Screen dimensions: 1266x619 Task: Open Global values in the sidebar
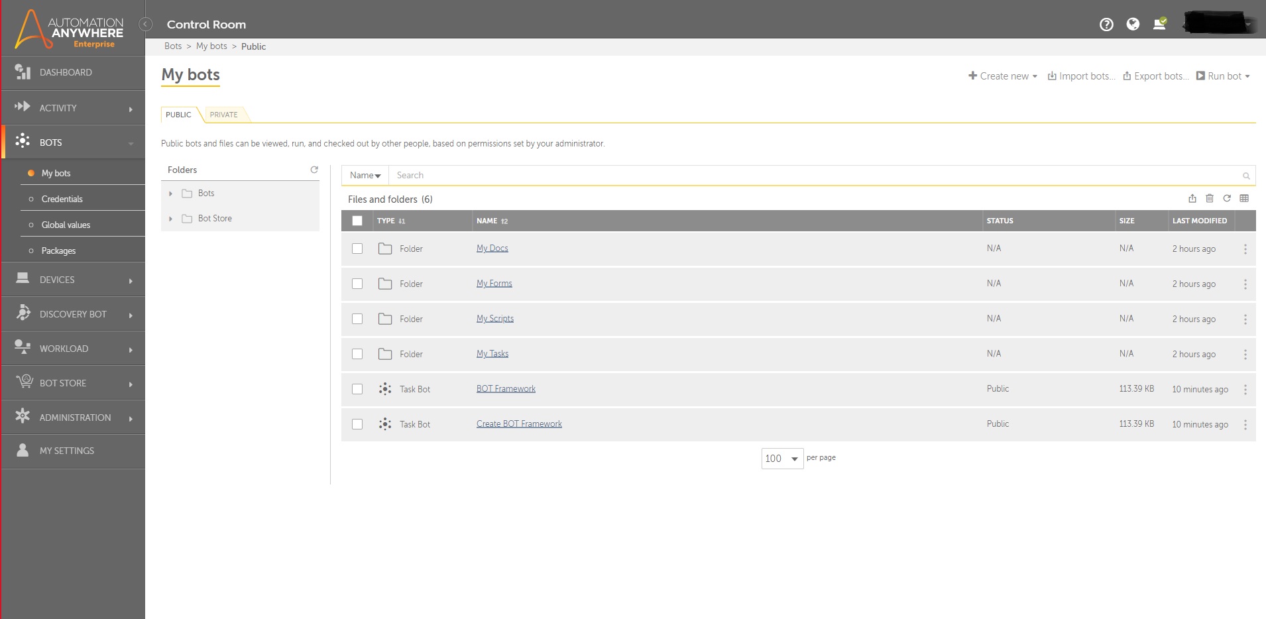tap(66, 225)
